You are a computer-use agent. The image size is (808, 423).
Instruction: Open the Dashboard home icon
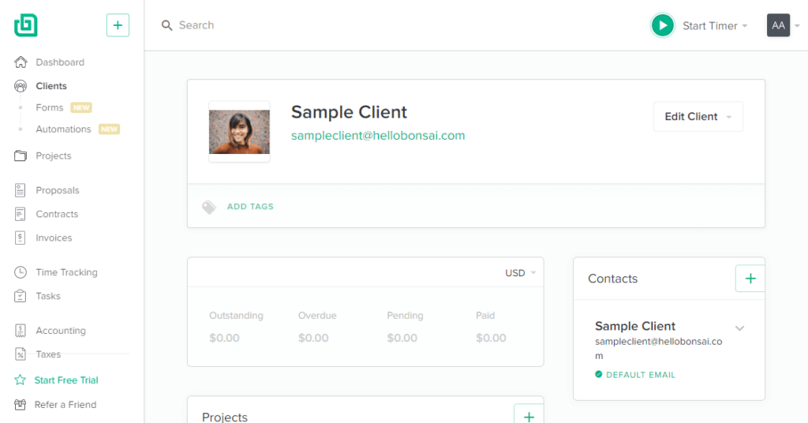click(21, 62)
